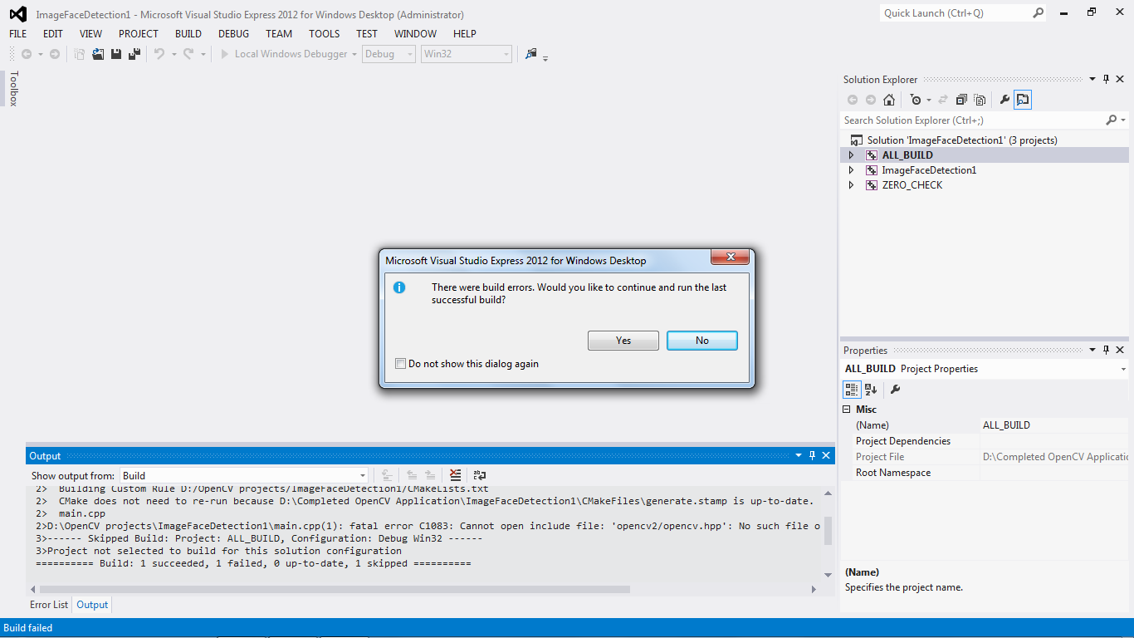Click the Undo toolbar icon
The height and width of the screenshot is (638, 1134).
click(x=159, y=54)
